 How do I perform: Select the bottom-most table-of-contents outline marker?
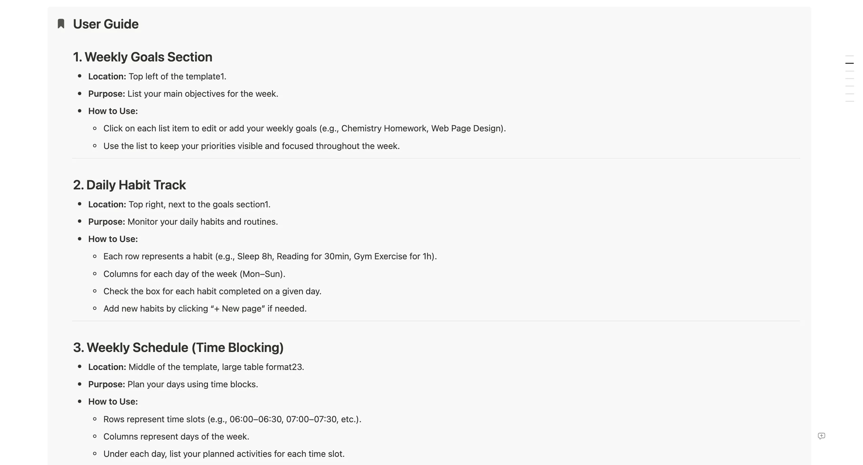tap(849, 101)
